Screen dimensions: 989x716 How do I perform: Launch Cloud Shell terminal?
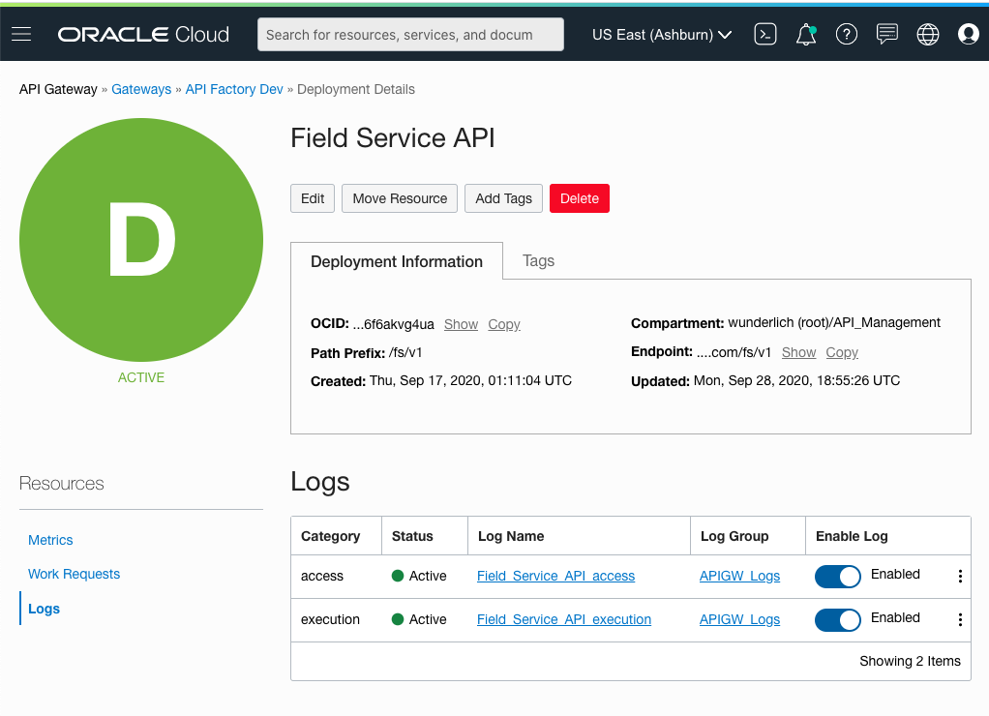[764, 34]
